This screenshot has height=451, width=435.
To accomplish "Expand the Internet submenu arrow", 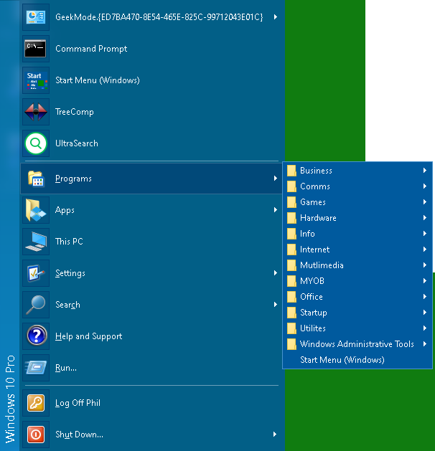I will [x=425, y=250].
